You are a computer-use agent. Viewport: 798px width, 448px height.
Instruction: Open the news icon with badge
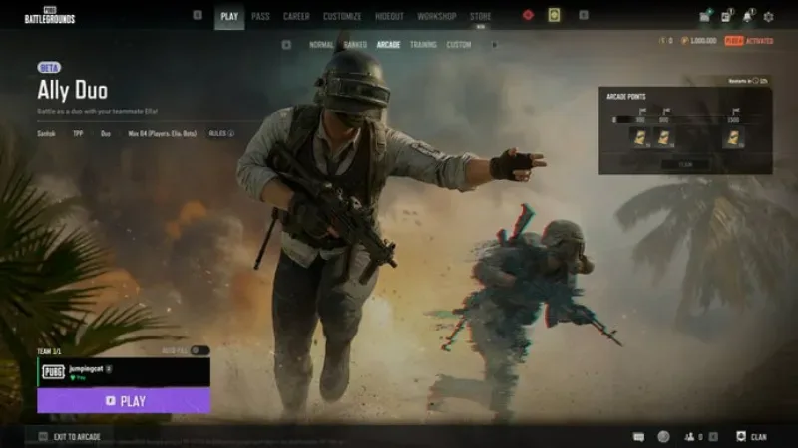pos(726,16)
